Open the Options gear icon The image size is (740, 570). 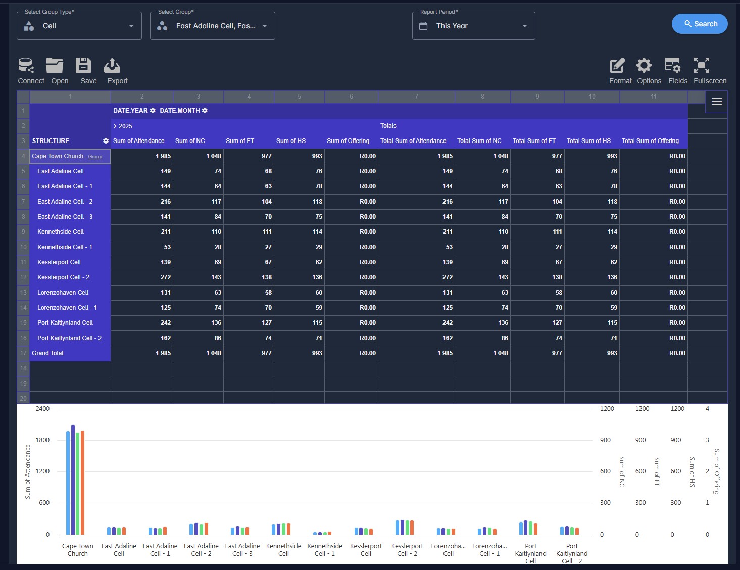[x=644, y=66]
